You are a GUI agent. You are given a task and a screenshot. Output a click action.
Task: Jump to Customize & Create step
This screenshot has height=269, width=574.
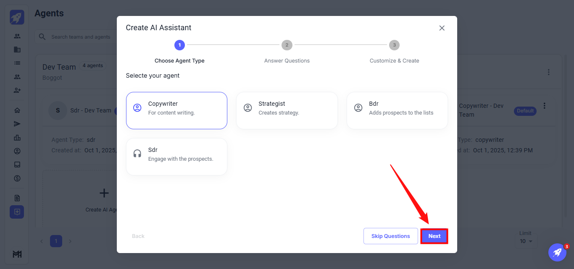click(394, 45)
